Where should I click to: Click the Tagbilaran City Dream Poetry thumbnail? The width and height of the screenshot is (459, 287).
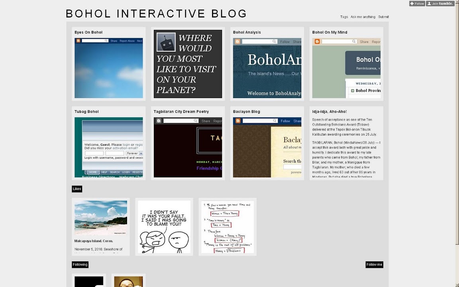tap(188, 147)
